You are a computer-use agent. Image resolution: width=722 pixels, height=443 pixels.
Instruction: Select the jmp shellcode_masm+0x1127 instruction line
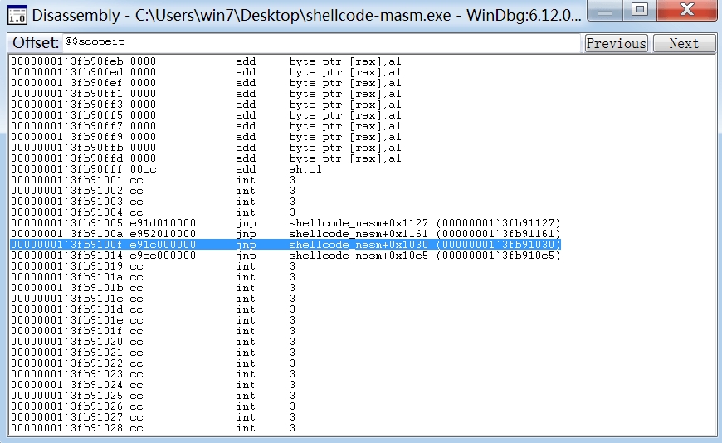coord(285,223)
